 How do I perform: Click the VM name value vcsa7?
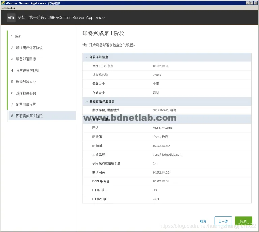[157, 75]
